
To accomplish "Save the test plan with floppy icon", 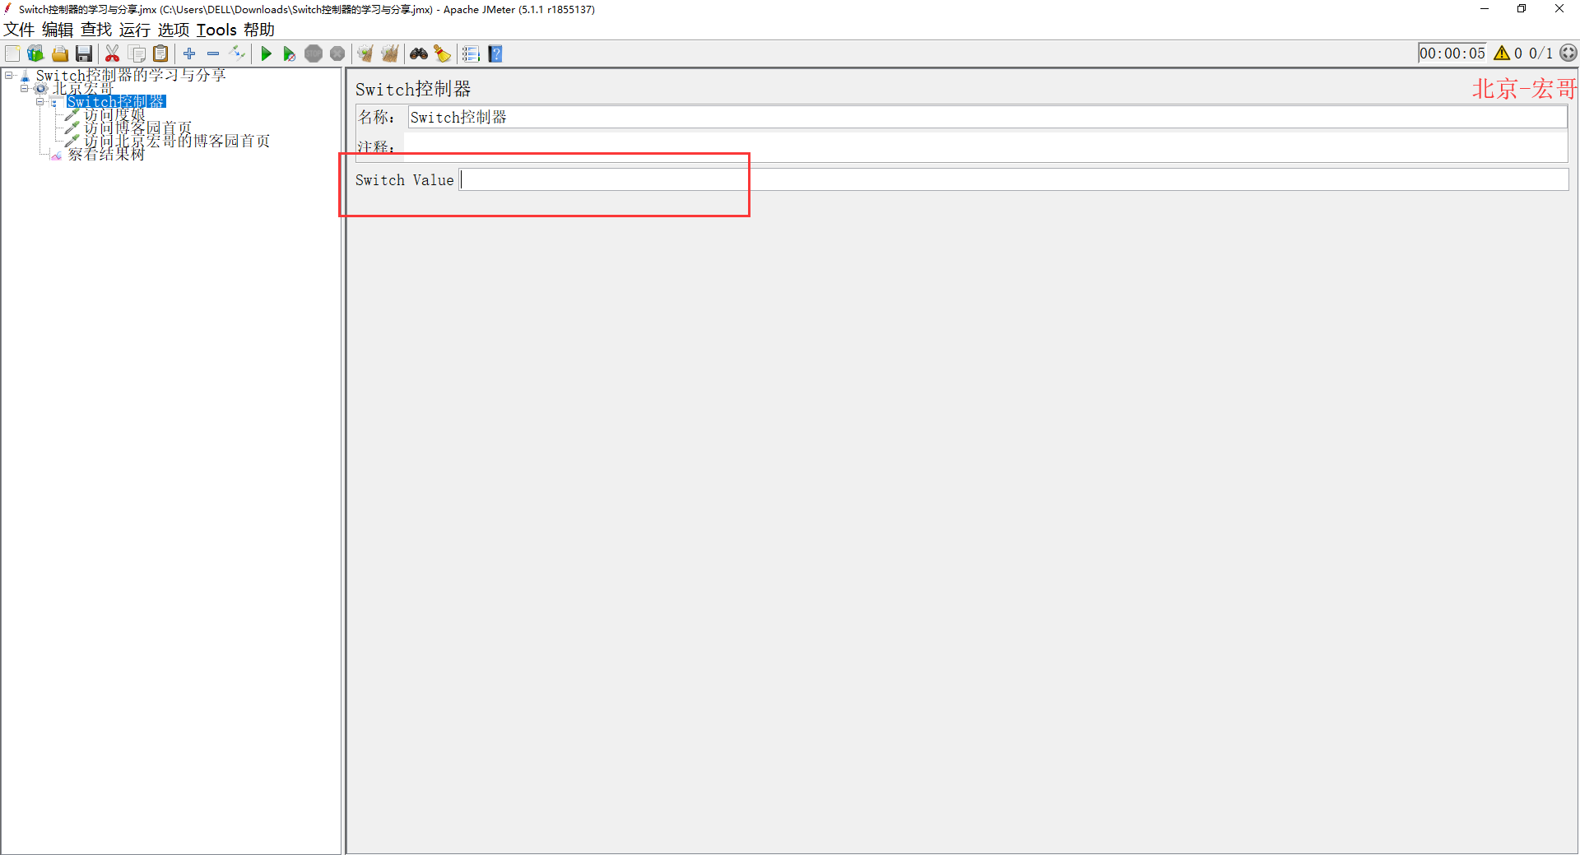I will coord(84,53).
